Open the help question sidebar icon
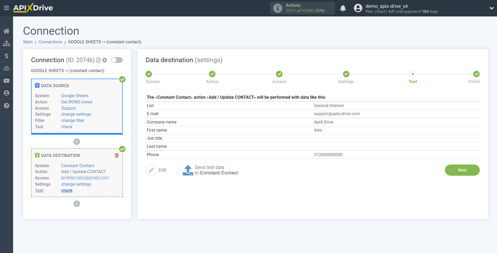 coord(7,105)
